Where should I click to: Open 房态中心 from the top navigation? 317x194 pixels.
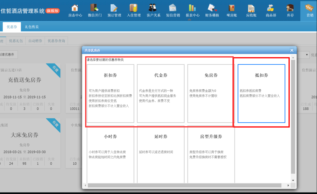coord(75,11)
